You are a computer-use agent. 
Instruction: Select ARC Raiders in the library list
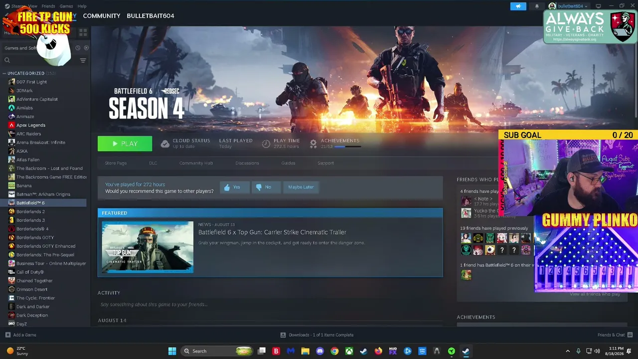click(28, 134)
